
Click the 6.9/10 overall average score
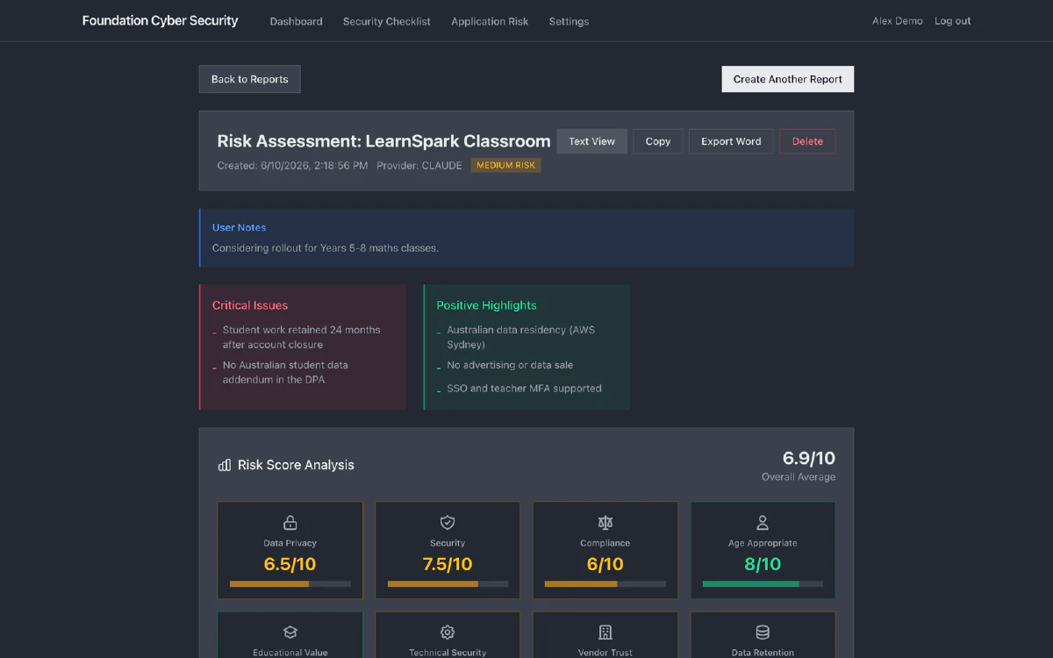(x=809, y=458)
